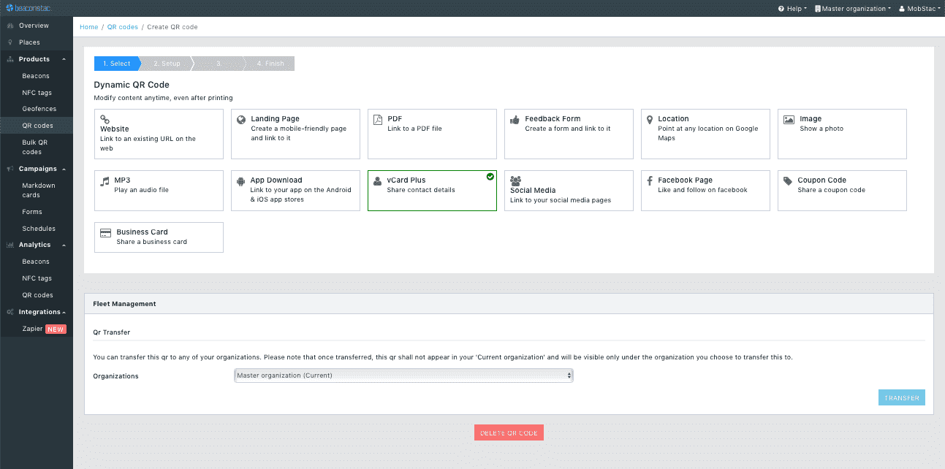This screenshot has width=945, height=469.
Task: Click the NEW badge next to Zapier
Action: pos(56,329)
